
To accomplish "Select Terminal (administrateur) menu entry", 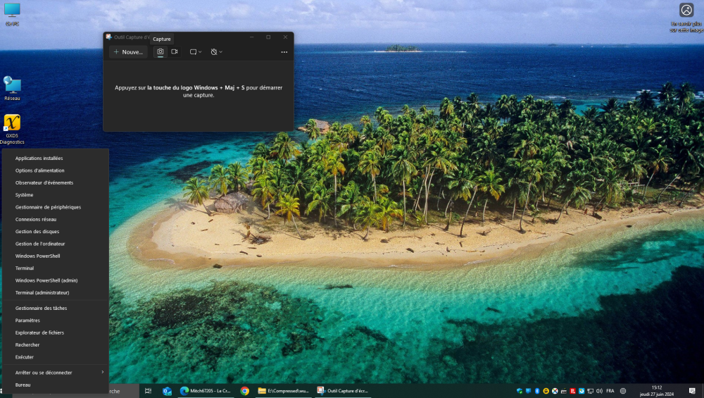I will (42, 292).
